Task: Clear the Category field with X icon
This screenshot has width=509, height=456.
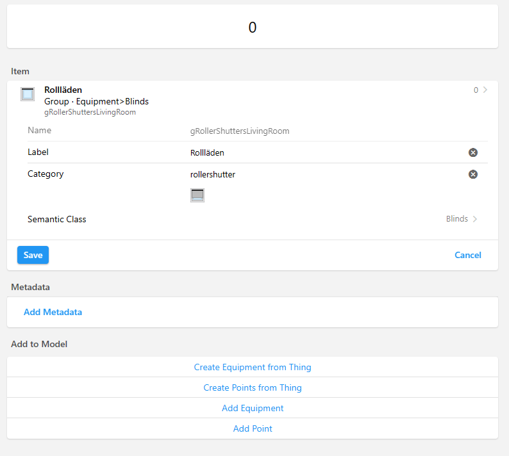Action: click(x=472, y=174)
